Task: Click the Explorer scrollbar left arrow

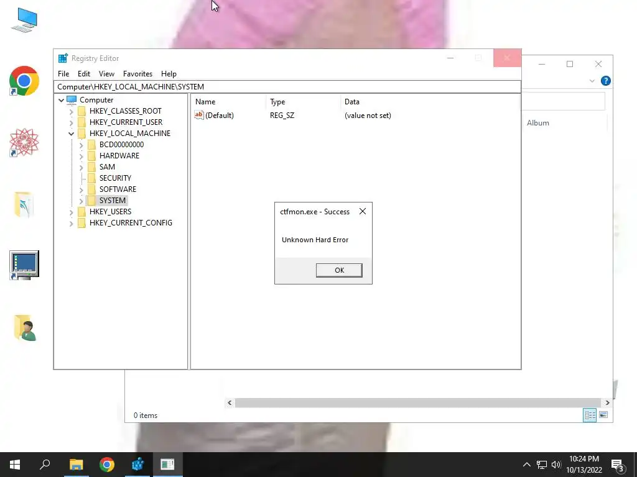Action: 230,402
